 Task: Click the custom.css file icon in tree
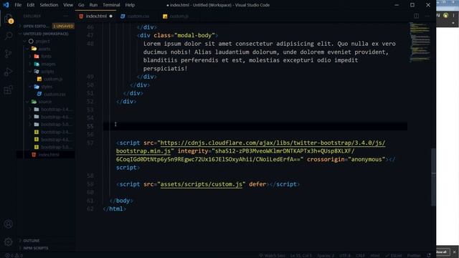[39, 94]
